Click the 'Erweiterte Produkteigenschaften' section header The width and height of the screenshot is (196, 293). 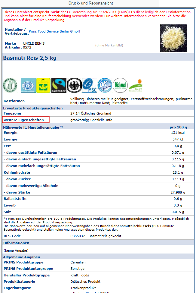pyautogui.click(x=33, y=108)
